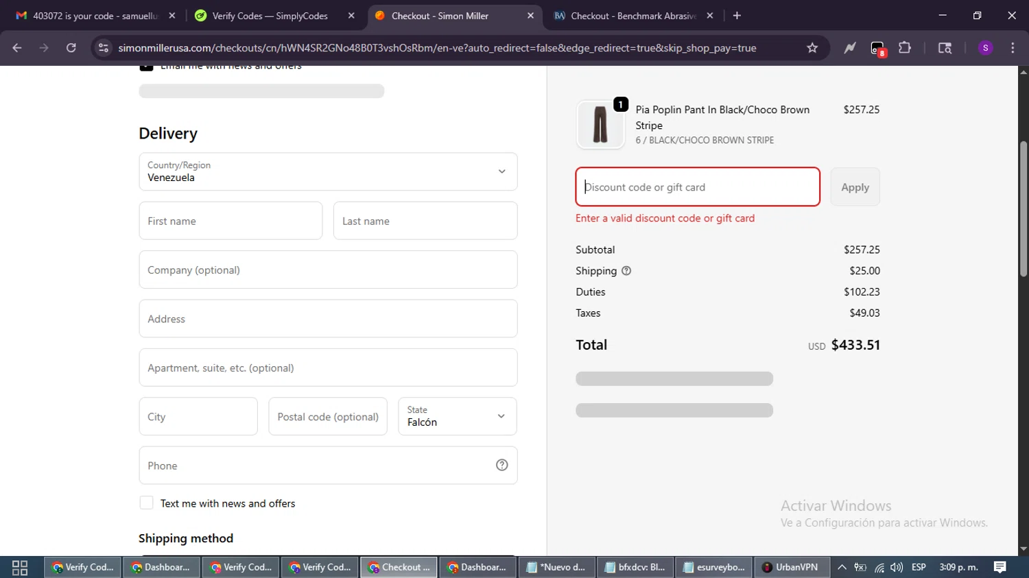
Task: Click the volume speaker tray icon
Action: click(x=897, y=568)
